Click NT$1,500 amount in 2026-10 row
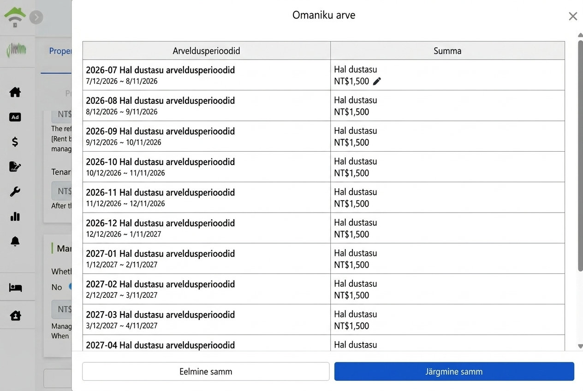583x391 pixels. point(351,173)
